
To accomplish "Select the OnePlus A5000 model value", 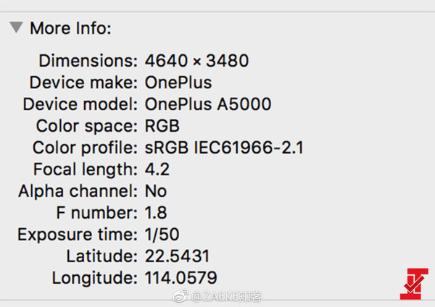I will coord(208,104).
